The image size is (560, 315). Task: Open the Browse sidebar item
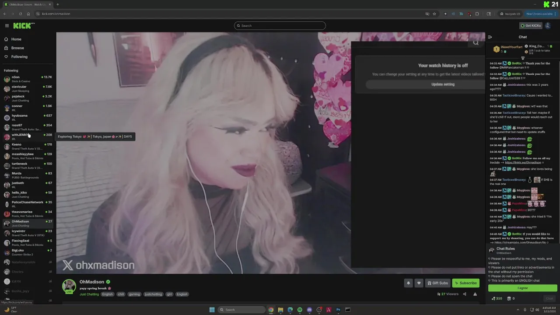17,48
